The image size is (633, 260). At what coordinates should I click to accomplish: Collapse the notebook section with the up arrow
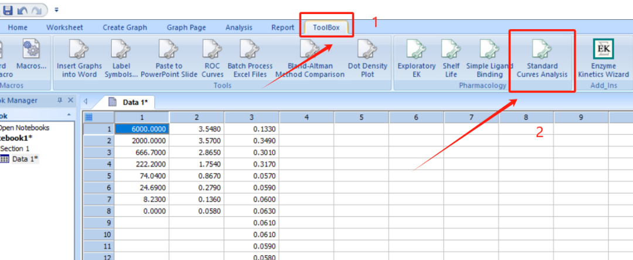point(69,115)
